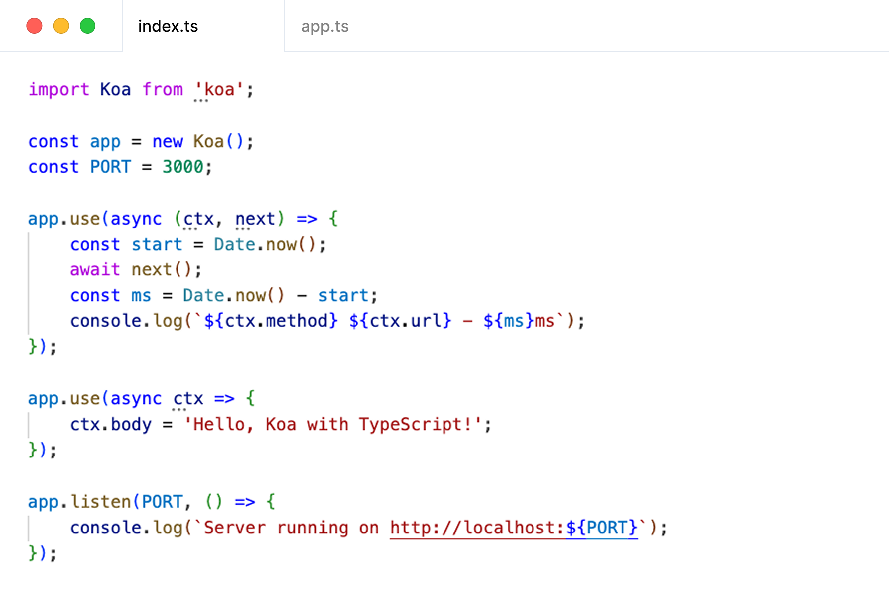This screenshot has height=608, width=889.
Task: Select the index.ts tab
Action: coord(168,26)
